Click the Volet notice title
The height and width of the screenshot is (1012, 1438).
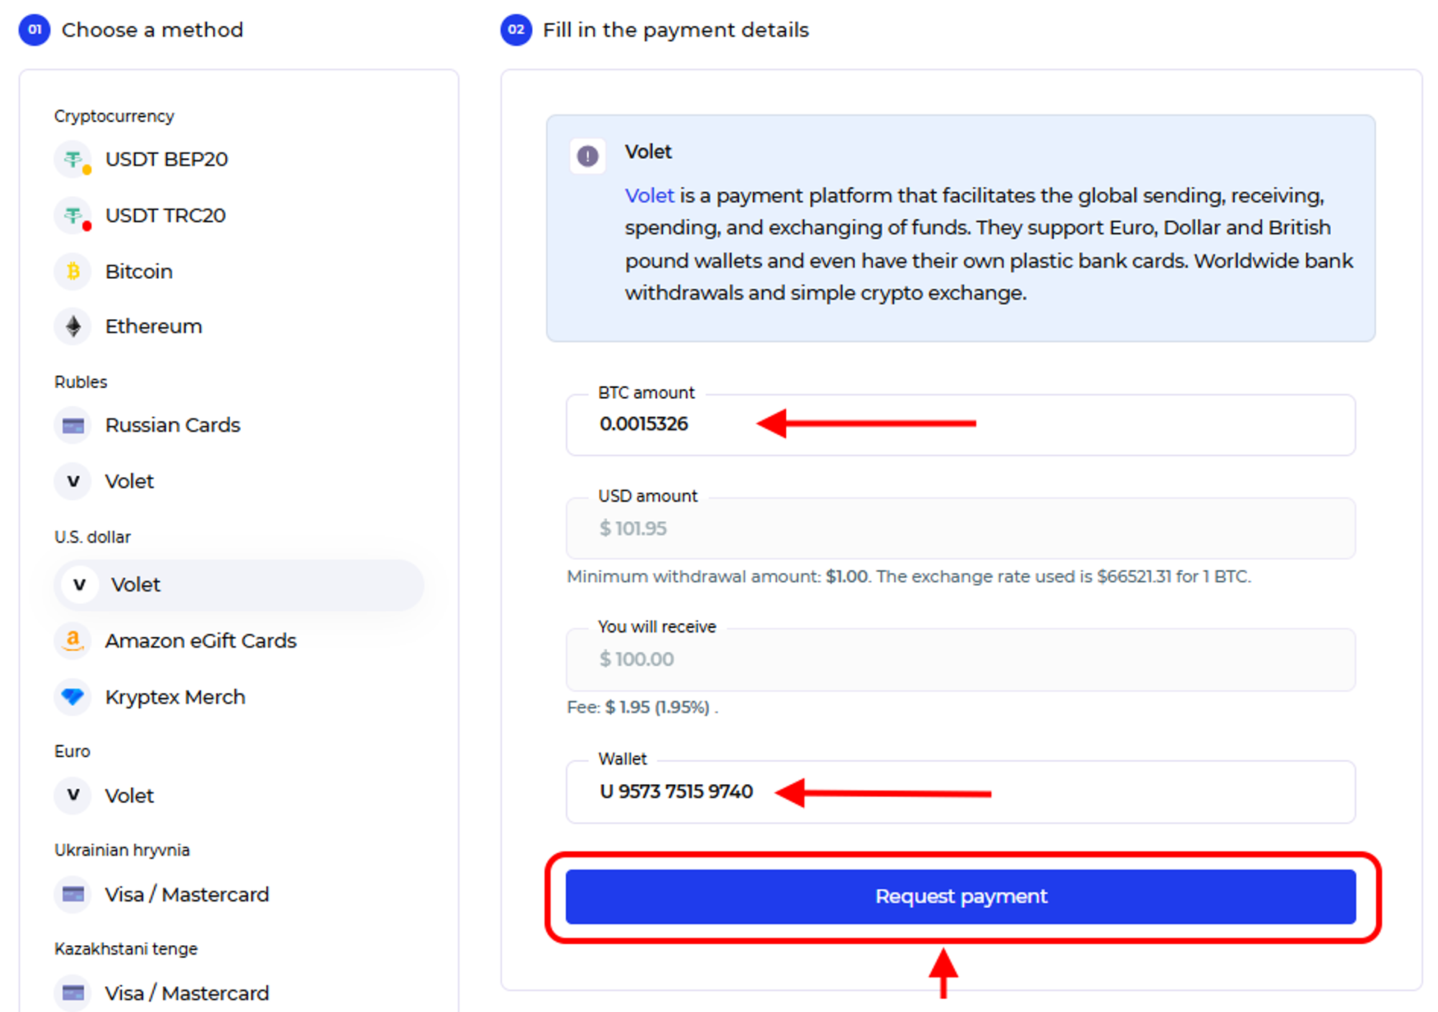(x=648, y=152)
